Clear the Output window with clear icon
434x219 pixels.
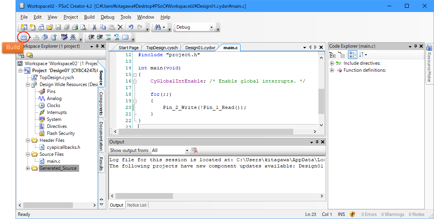(195, 150)
